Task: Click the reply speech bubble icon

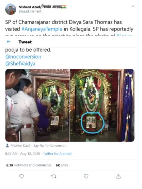Action: pyautogui.click(x=21, y=176)
